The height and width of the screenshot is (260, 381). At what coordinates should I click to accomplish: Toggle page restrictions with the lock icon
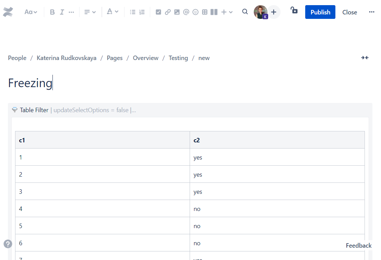coord(294,11)
